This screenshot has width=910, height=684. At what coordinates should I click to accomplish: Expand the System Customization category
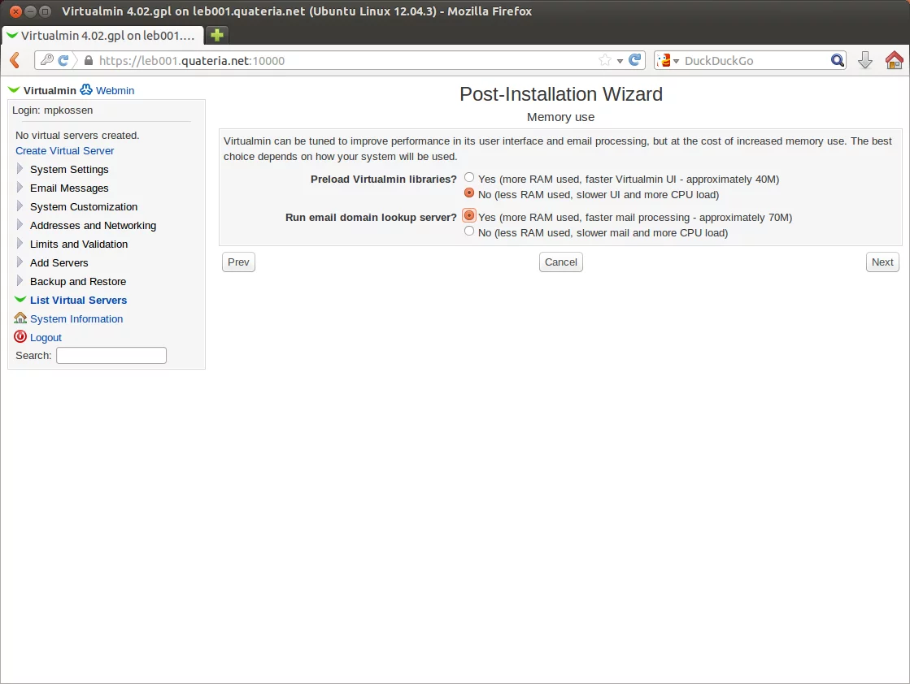20,206
